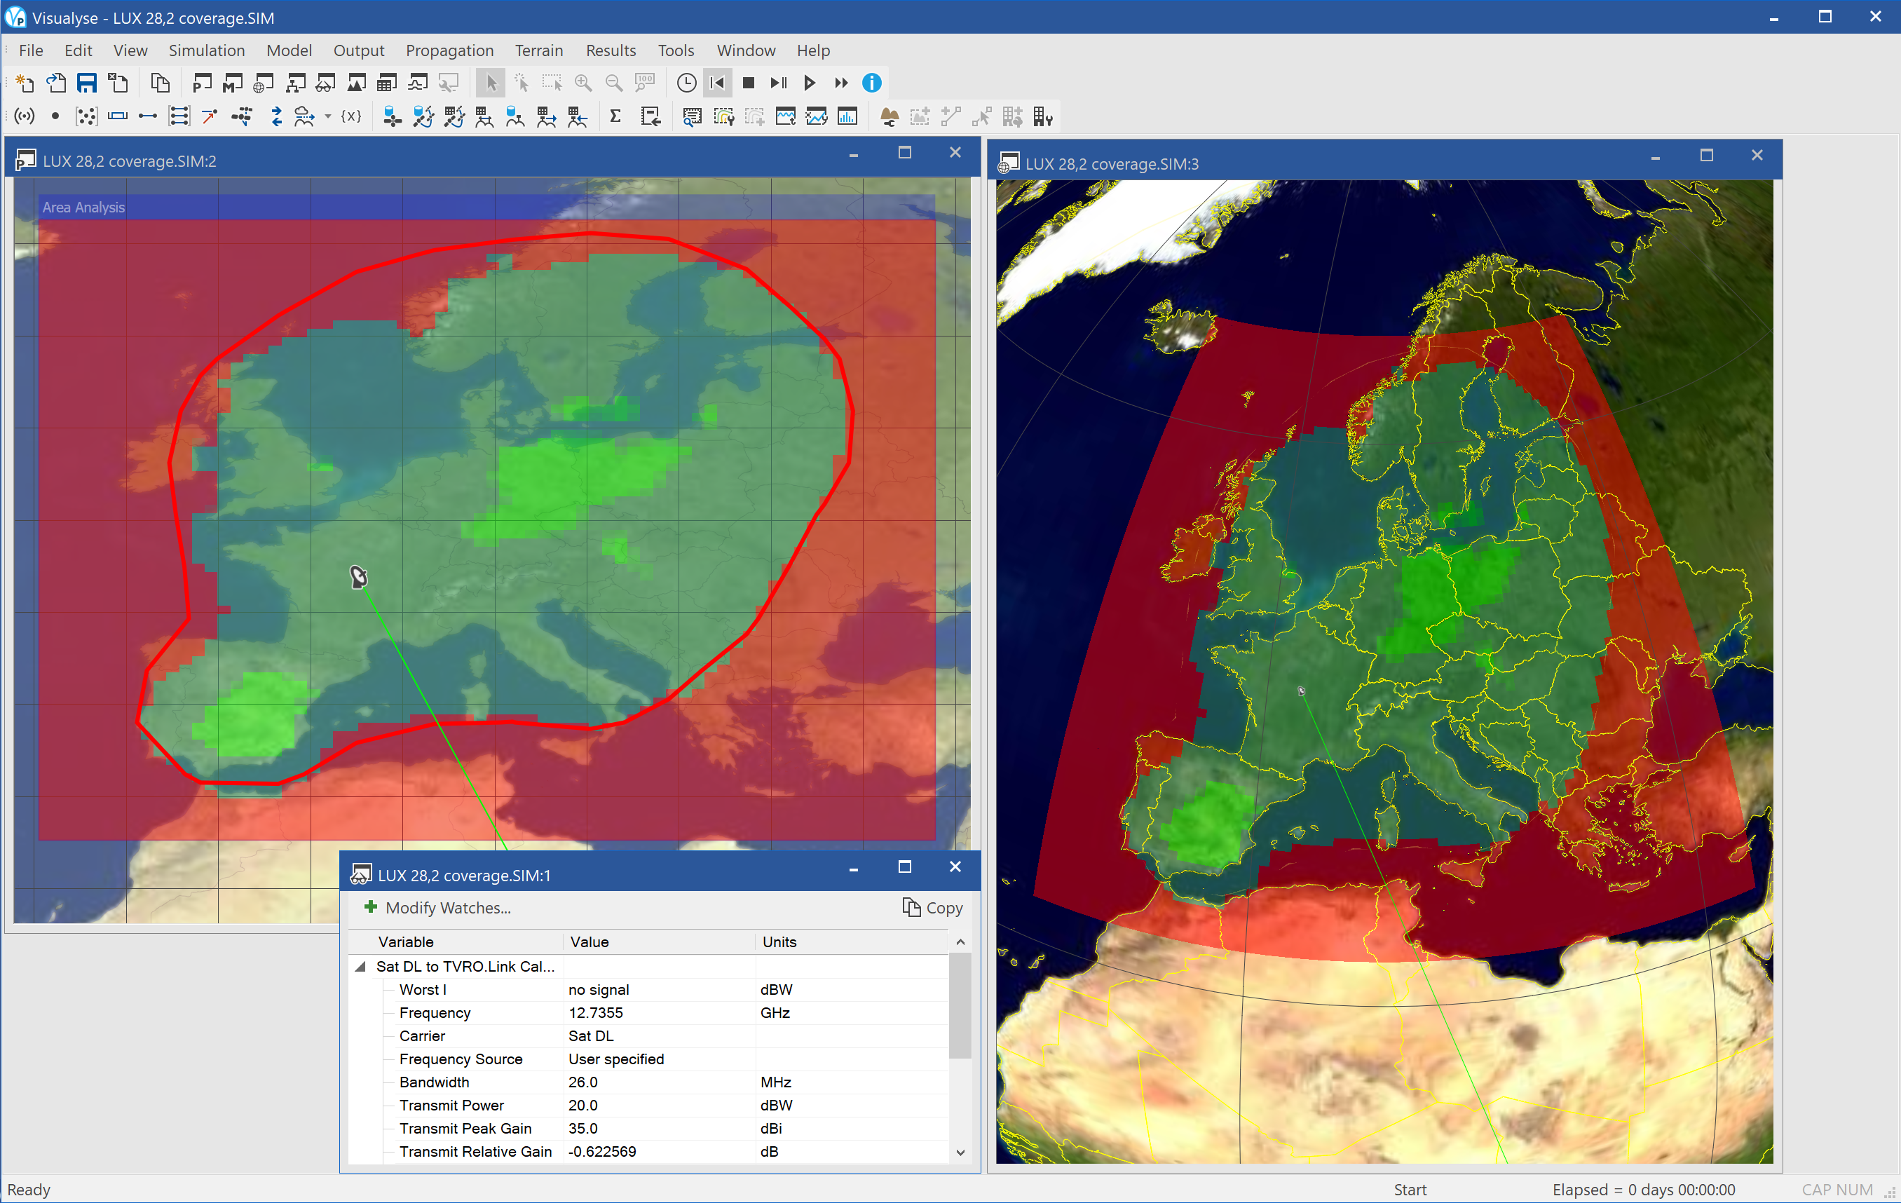The image size is (1901, 1203).
Task: Click the Value column header
Action: tap(659, 942)
